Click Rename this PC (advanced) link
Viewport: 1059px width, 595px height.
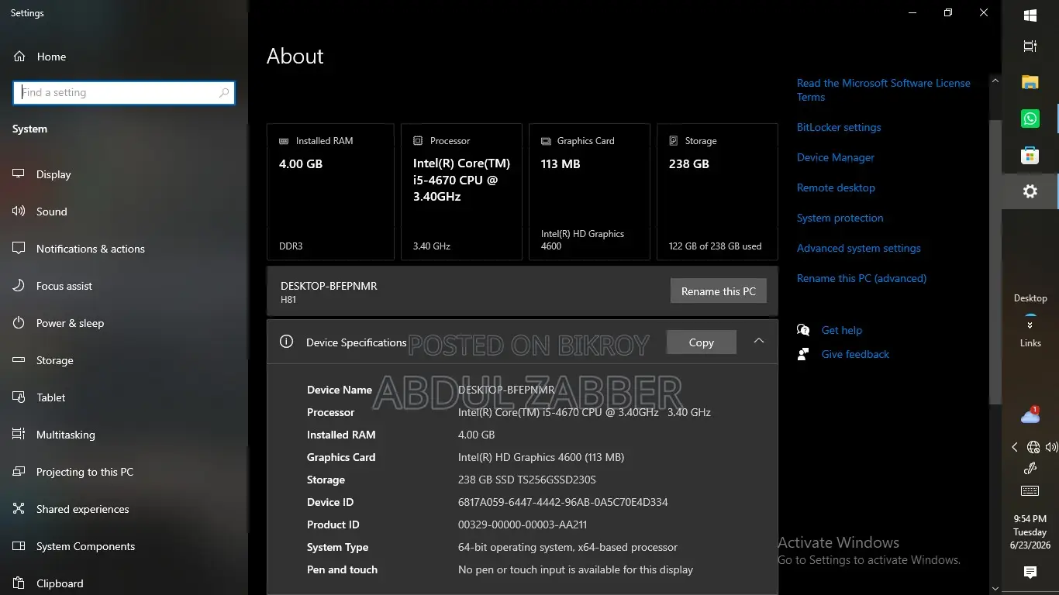[x=861, y=278]
